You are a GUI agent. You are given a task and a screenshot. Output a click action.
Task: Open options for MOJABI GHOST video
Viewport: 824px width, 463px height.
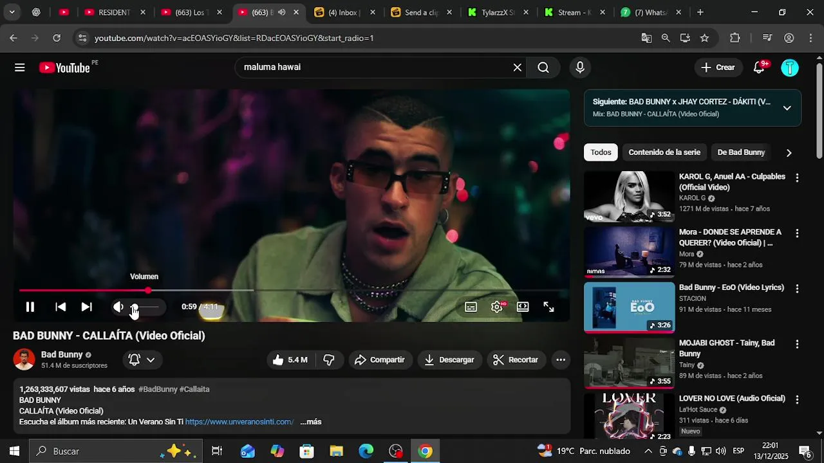797,344
